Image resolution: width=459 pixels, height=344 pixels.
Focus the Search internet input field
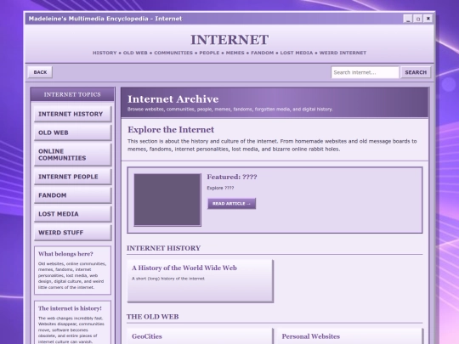pos(365,72)
